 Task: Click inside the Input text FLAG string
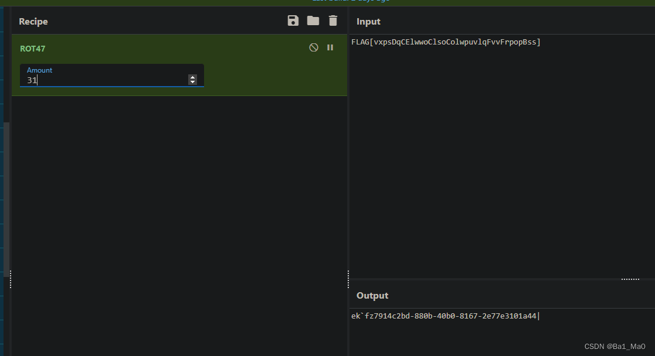click(446, 42)
